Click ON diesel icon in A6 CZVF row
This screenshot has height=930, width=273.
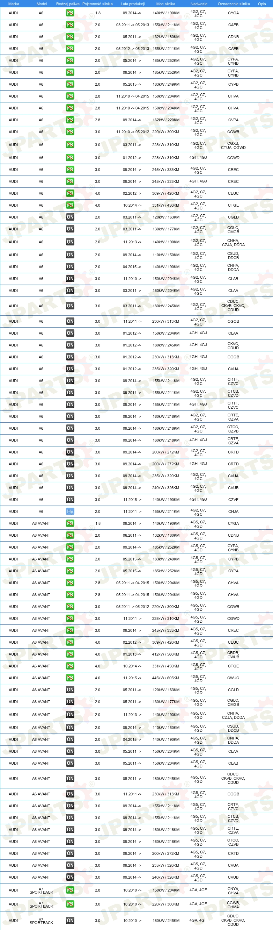(70, 500)
